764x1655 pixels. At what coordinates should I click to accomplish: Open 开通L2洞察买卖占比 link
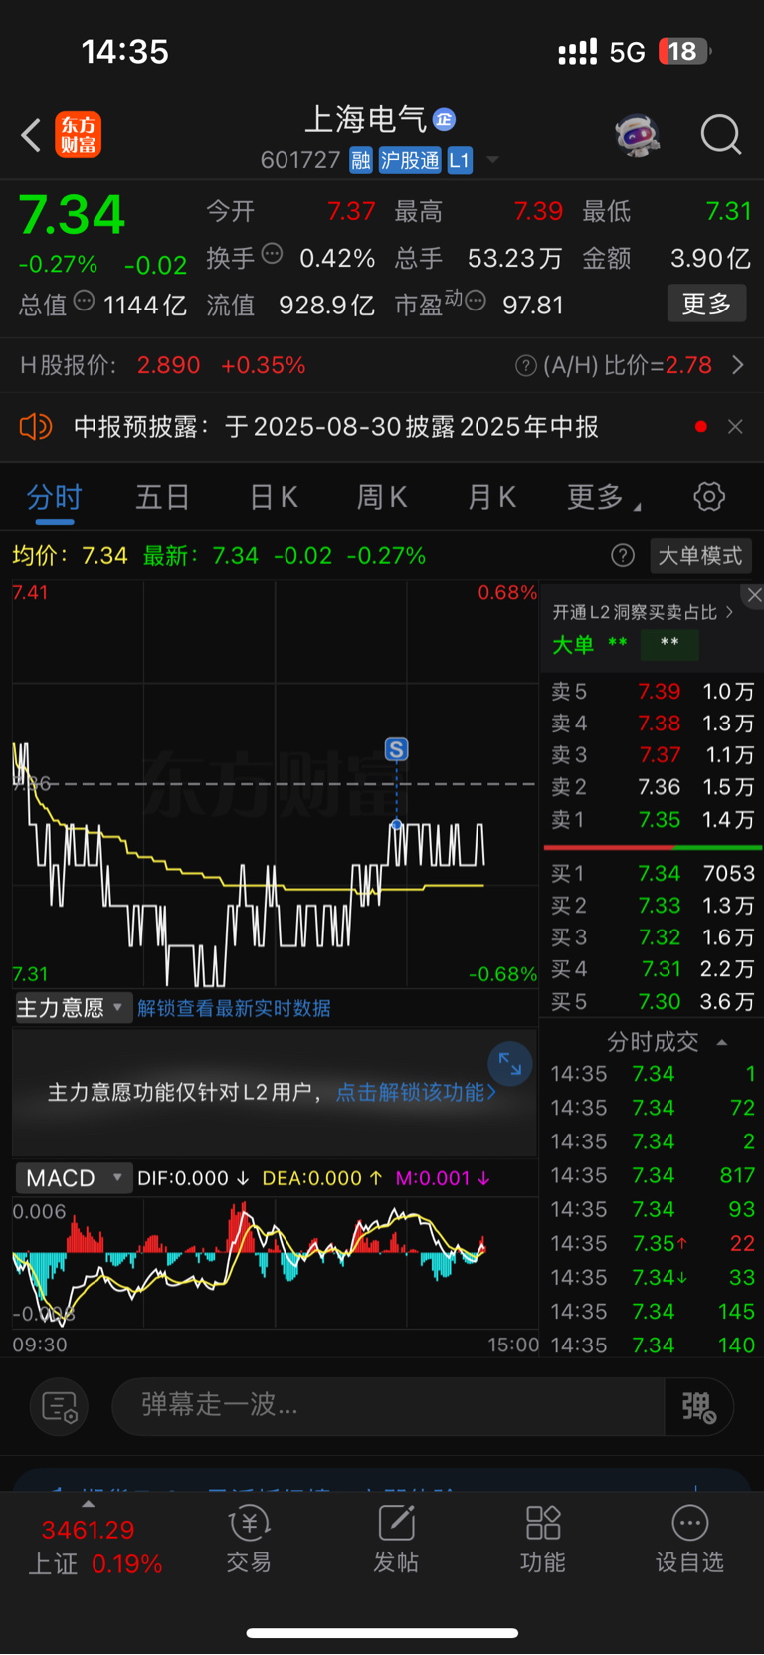(643, 612)
